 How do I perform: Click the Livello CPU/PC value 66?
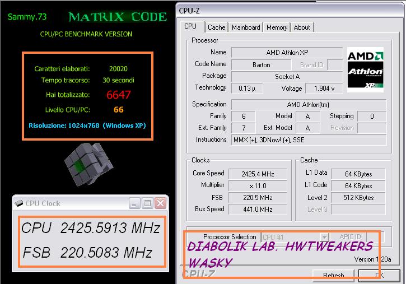(118, 109)
